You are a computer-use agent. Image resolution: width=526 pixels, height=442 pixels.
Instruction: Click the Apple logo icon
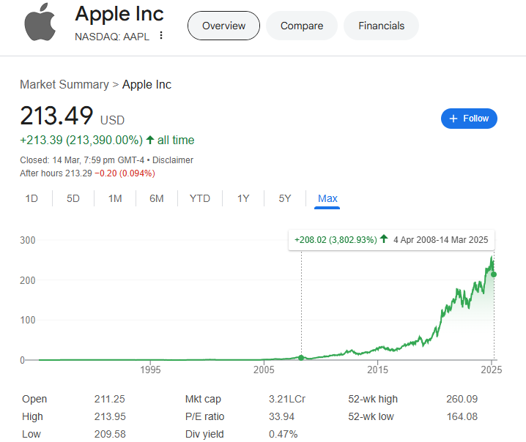[x=39, y=23]
